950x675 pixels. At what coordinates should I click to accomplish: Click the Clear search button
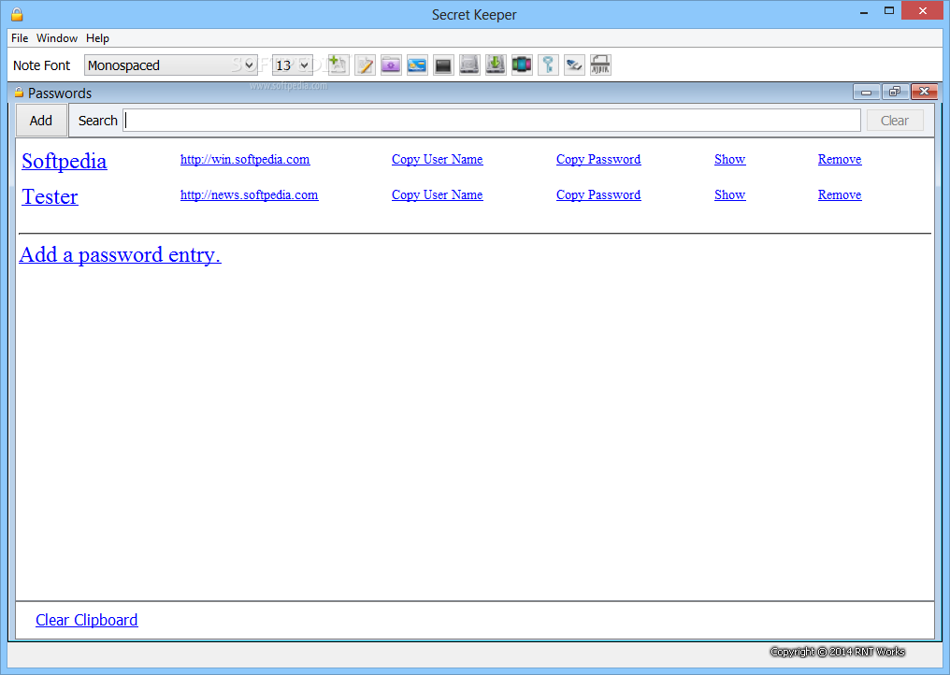coord(895,121)
